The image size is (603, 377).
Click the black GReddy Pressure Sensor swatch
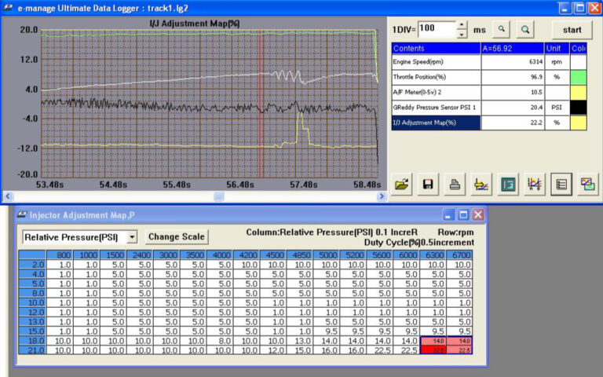(x=579, y=107)
